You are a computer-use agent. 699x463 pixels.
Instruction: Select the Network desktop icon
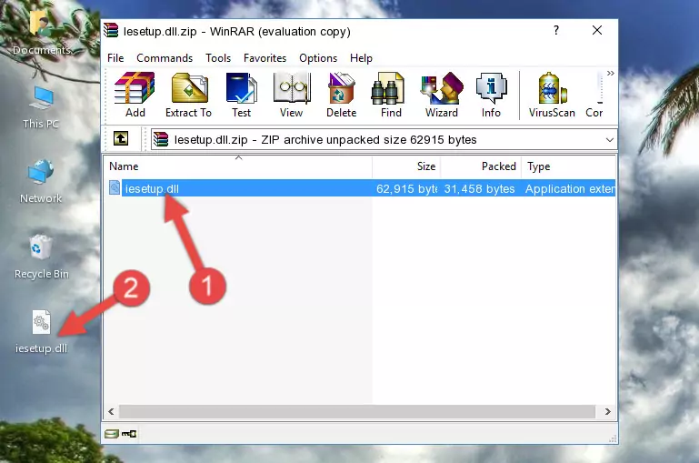(x=41, y=181)
